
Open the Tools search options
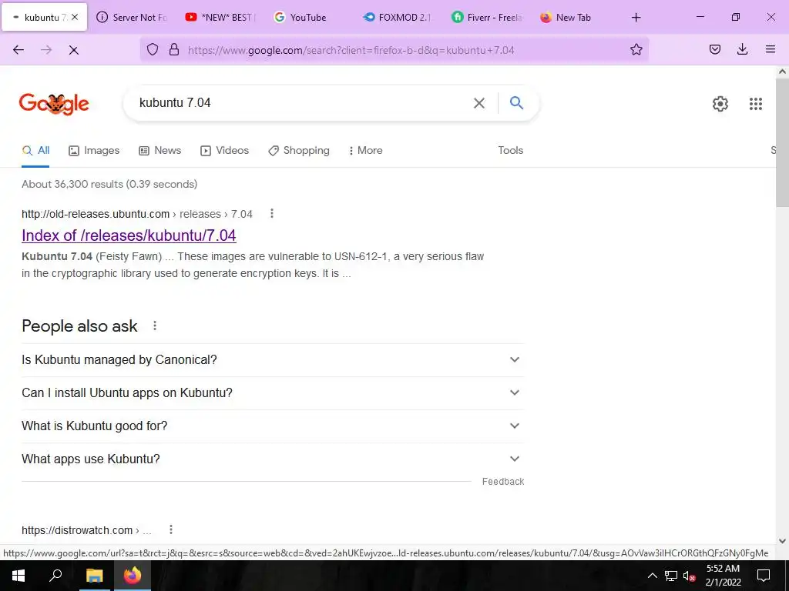(x=510, y=150)
